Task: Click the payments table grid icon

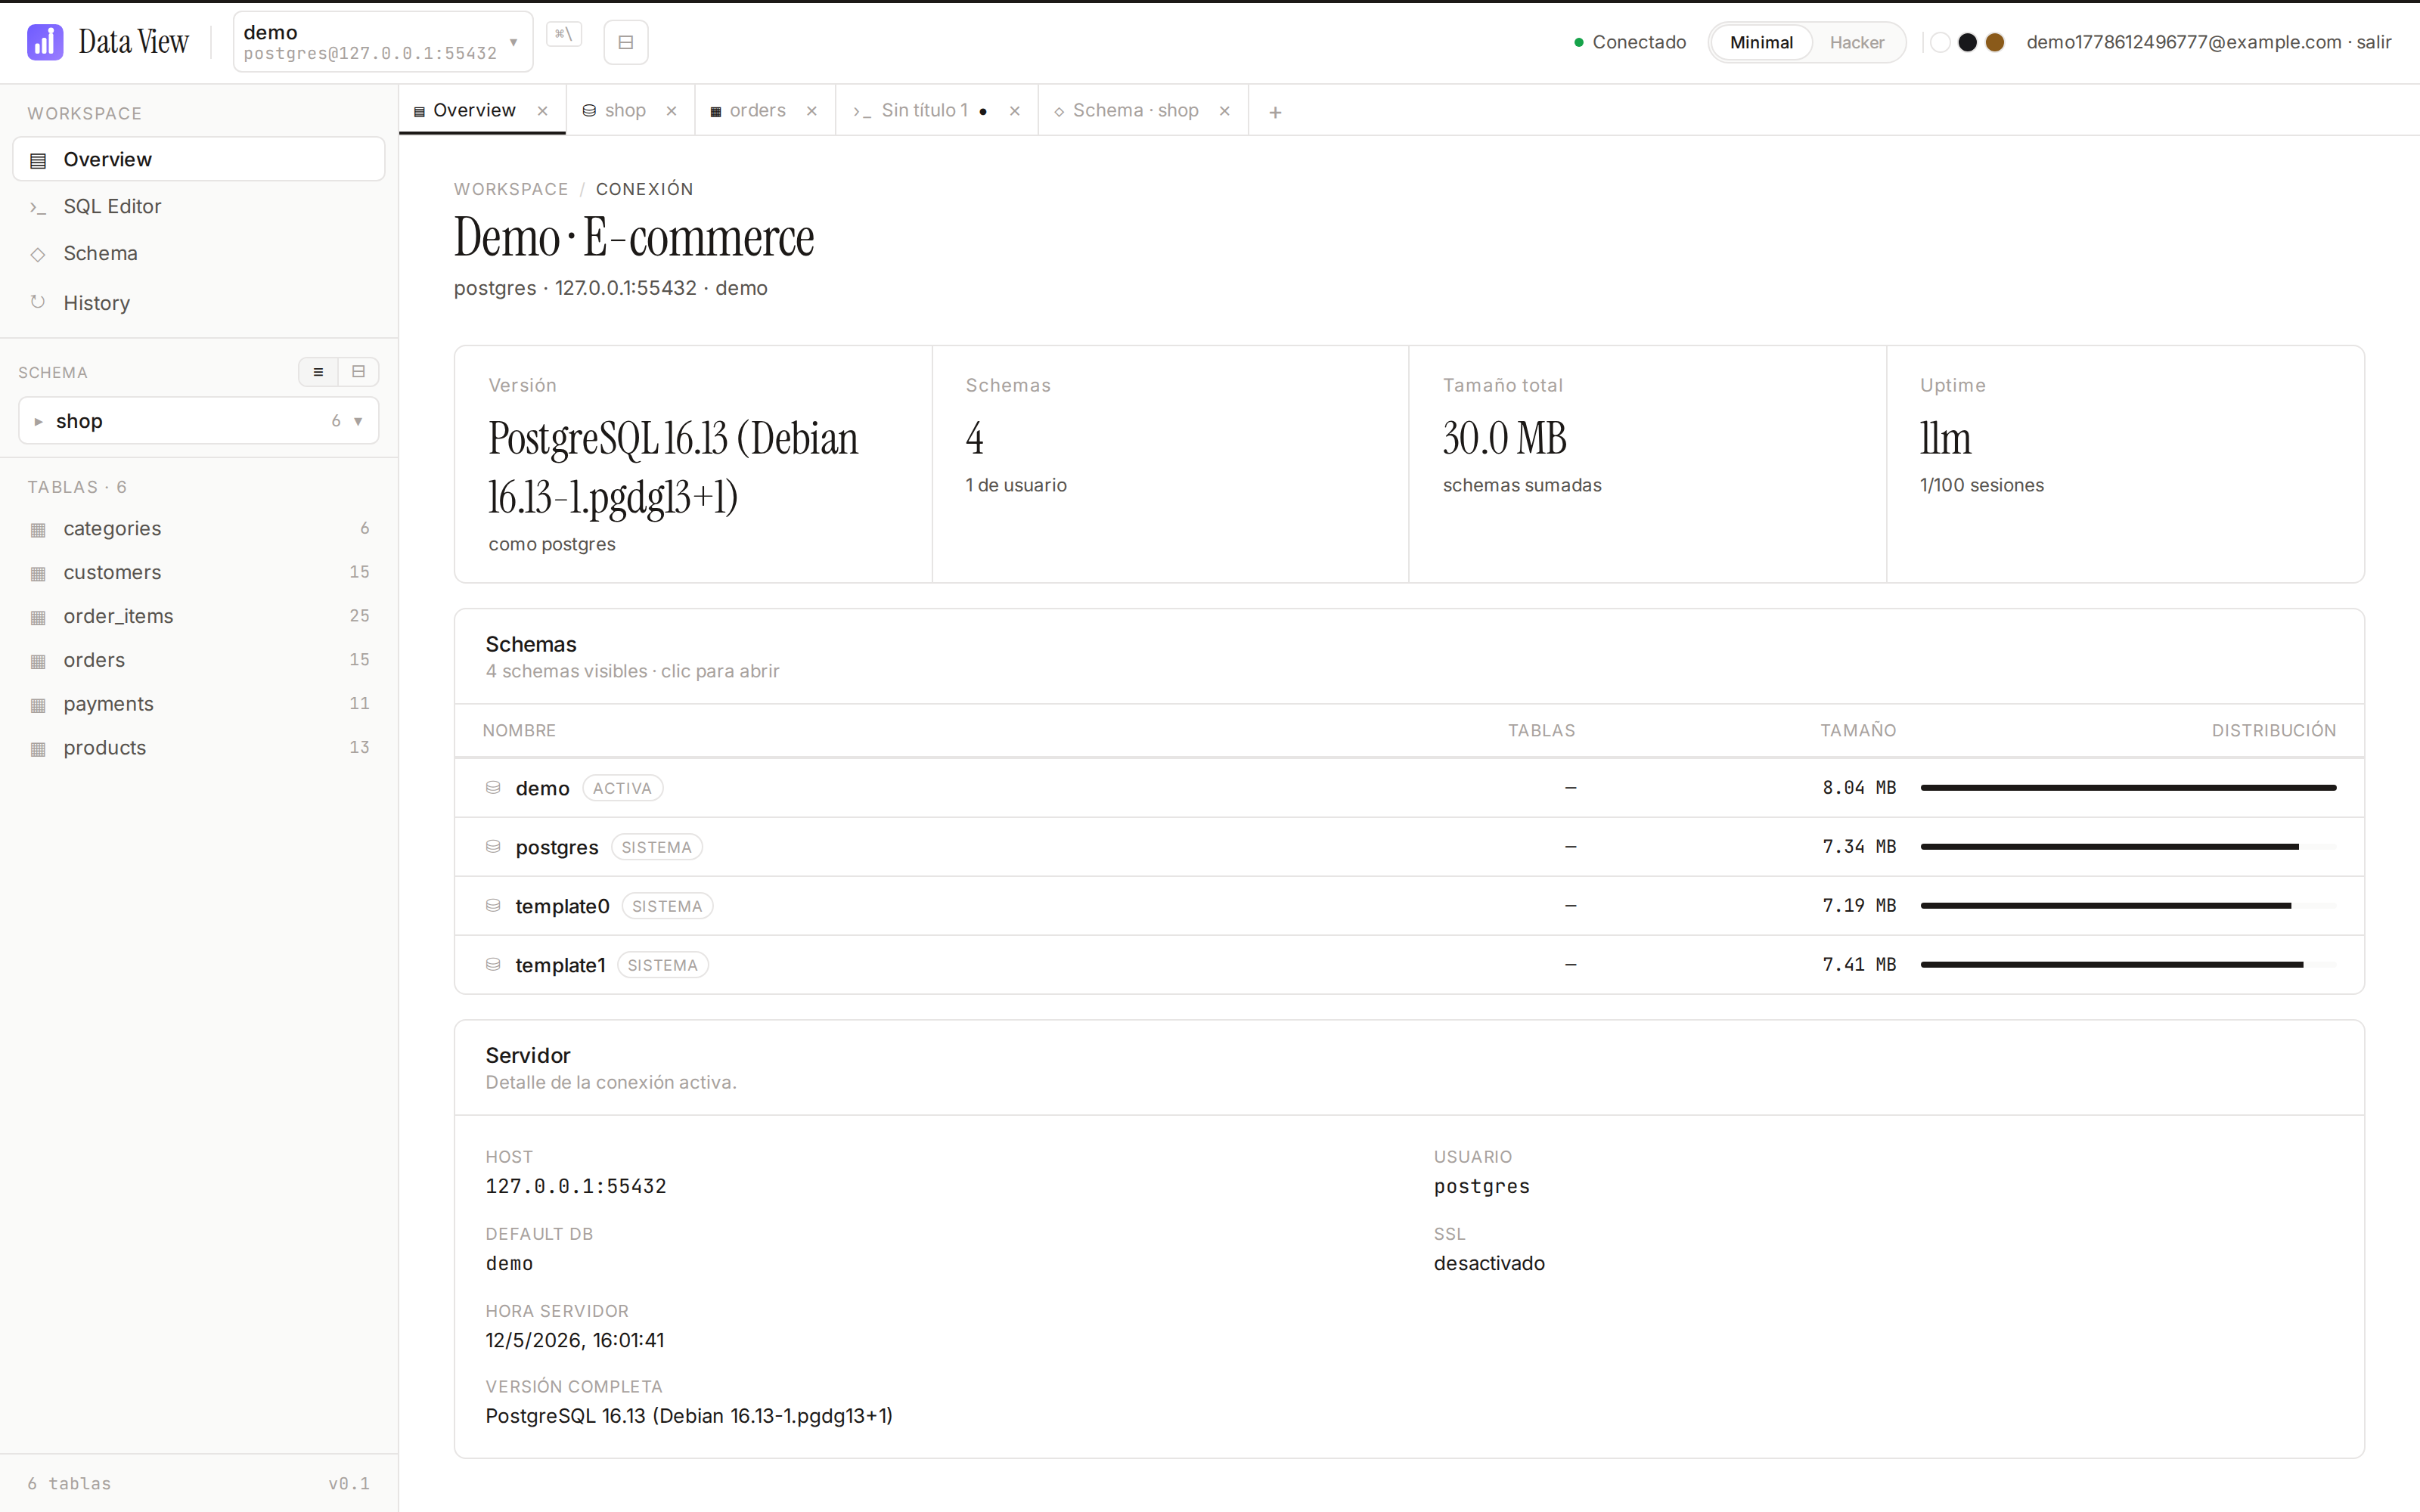Action: coord(38,705)
